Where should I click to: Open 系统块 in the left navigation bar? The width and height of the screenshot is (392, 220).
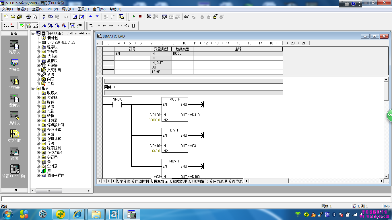click(x=14, y=118)
